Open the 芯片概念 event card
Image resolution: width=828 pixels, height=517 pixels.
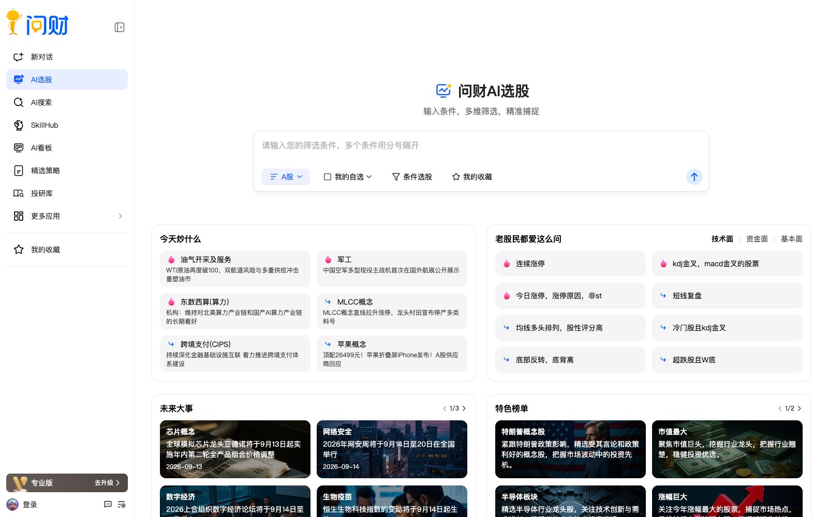(x=235, y=449)
